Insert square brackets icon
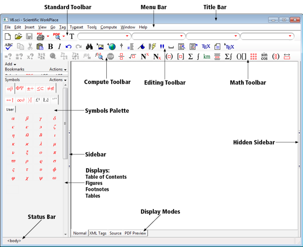 click(181, 57)
